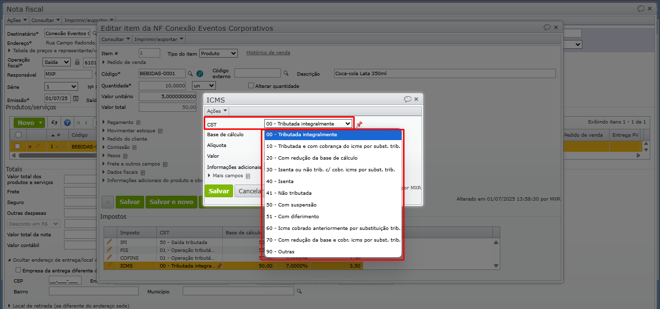This screenshot has width=660, height=309.
Task: Click the first-page icon in products toolbar
Action: pos(79,123)
